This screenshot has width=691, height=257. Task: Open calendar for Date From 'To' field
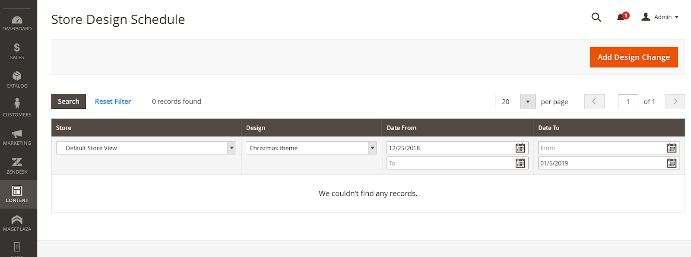click(x=520, y=163)
